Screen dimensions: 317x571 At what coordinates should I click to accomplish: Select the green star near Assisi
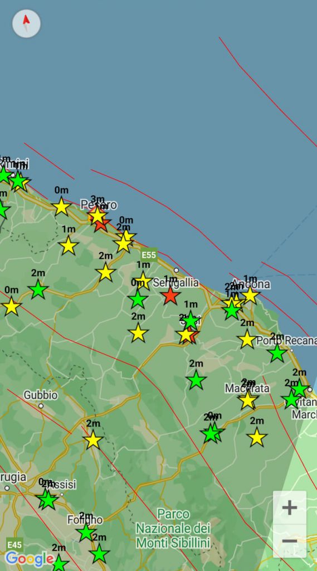pyautogui.click(x=48, y=500)
